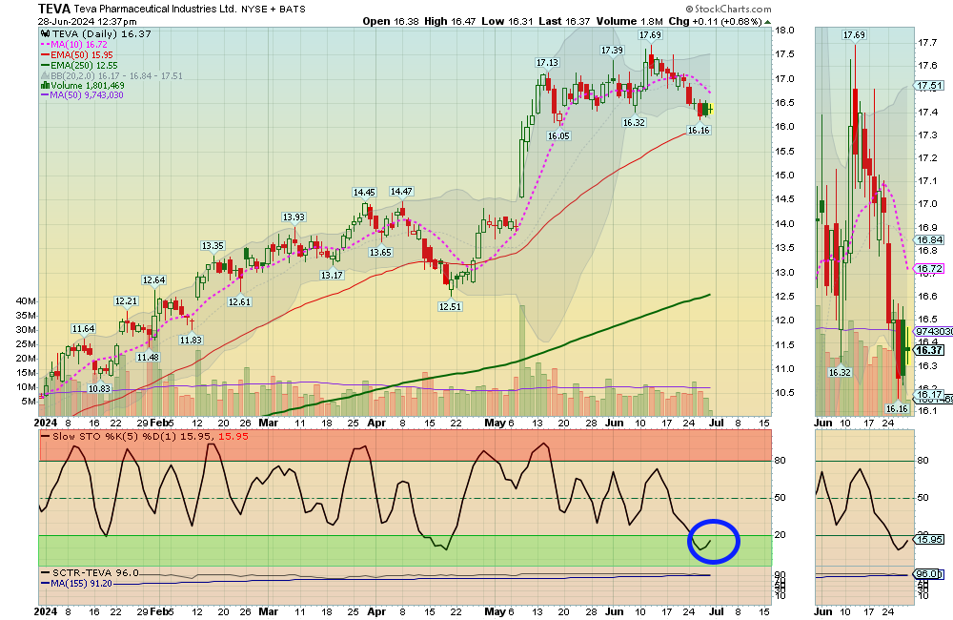Click the MA(10) 16.72 legend entry

(x=79, y=45)
